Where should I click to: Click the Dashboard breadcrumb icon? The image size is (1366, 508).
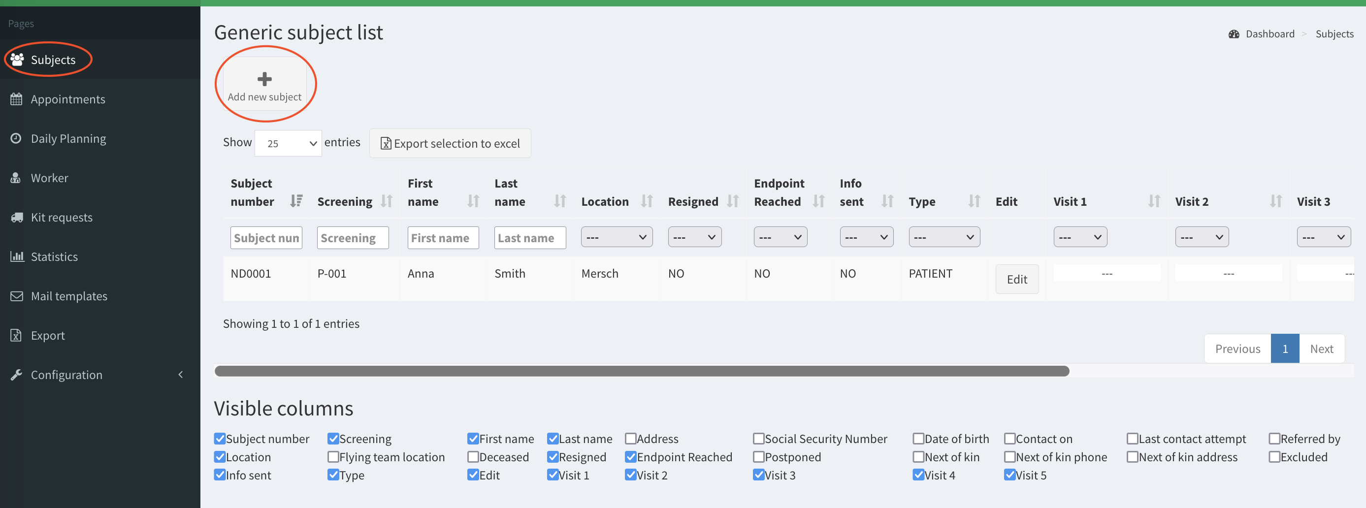pos(1234,34)
